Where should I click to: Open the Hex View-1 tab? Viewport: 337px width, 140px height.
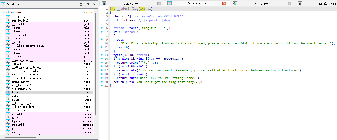pyautogui.click(x=262, y=4)
